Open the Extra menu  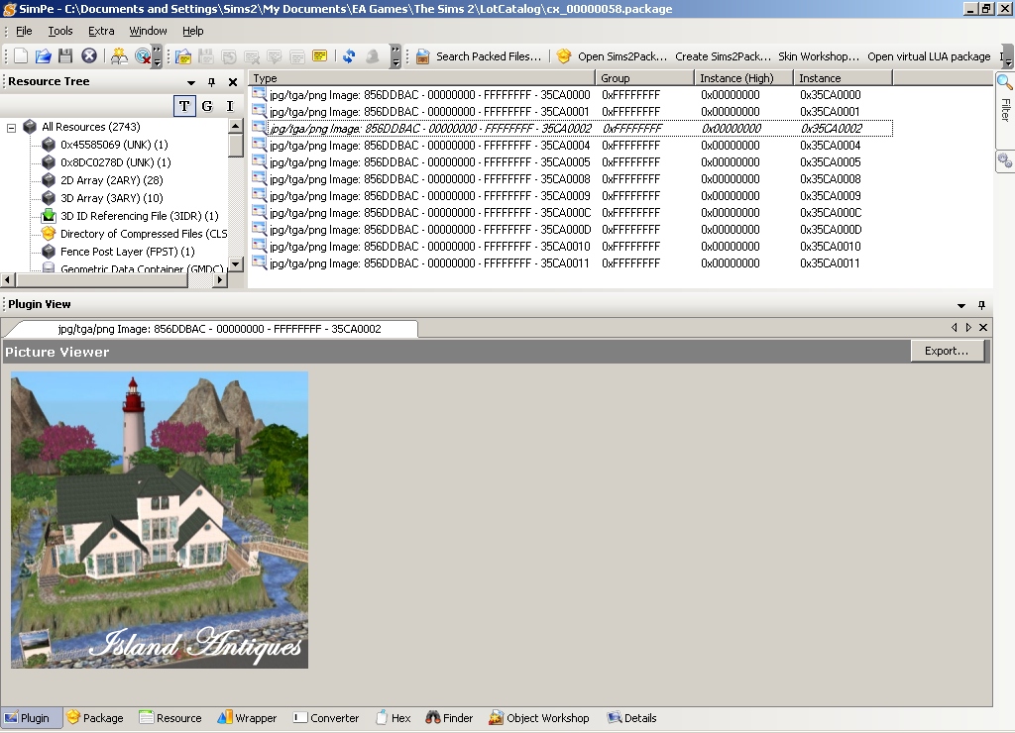tap(101, 31)
